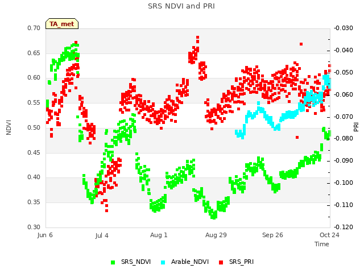
Task: Click the -0.090 PRI axis value
Action: pos(344,160)
